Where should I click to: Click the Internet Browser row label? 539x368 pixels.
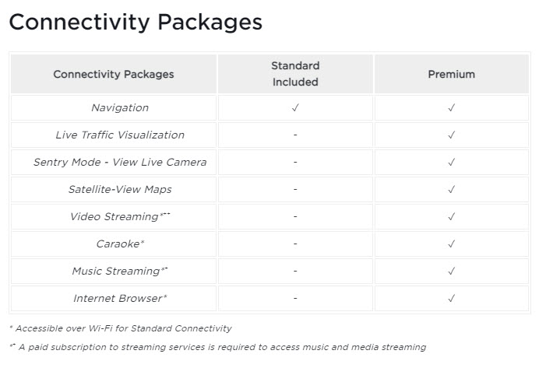coord(120,298)
